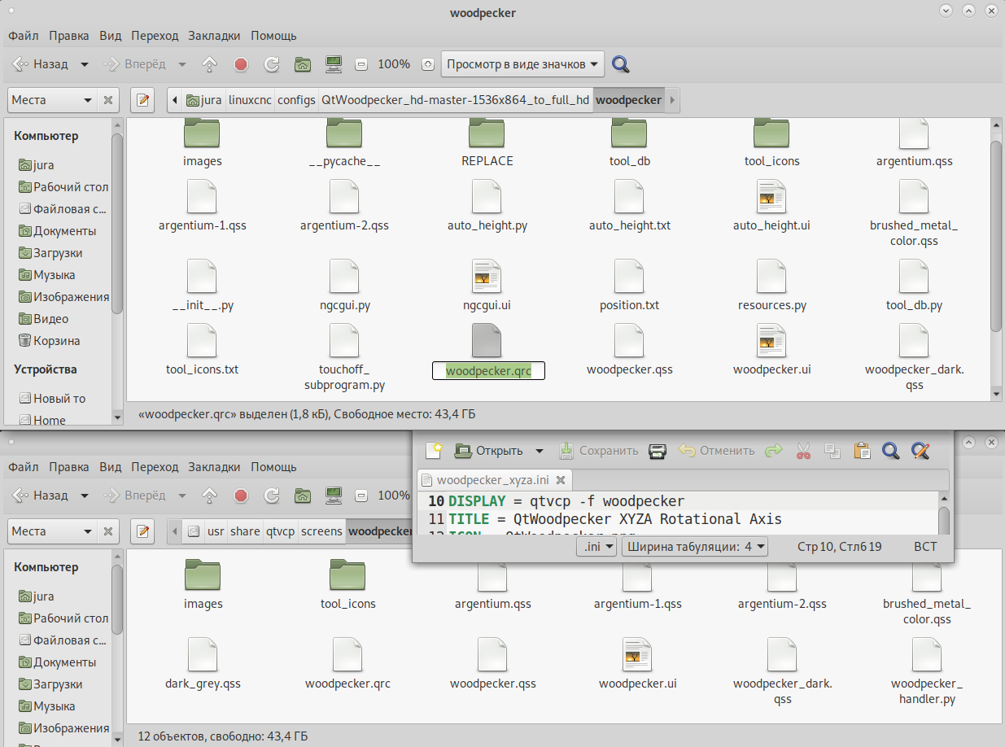Screen dimensions: 1005x747
Task: Select auto_height.py in upper file manager
Action: click(487, 206)
